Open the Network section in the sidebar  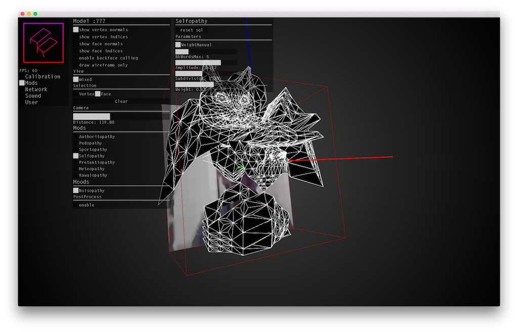pyautogui.click(x=35, y=89)
